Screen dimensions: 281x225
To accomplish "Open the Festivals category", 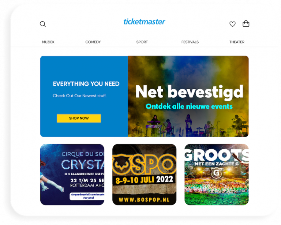I will [x=190, y=42].
